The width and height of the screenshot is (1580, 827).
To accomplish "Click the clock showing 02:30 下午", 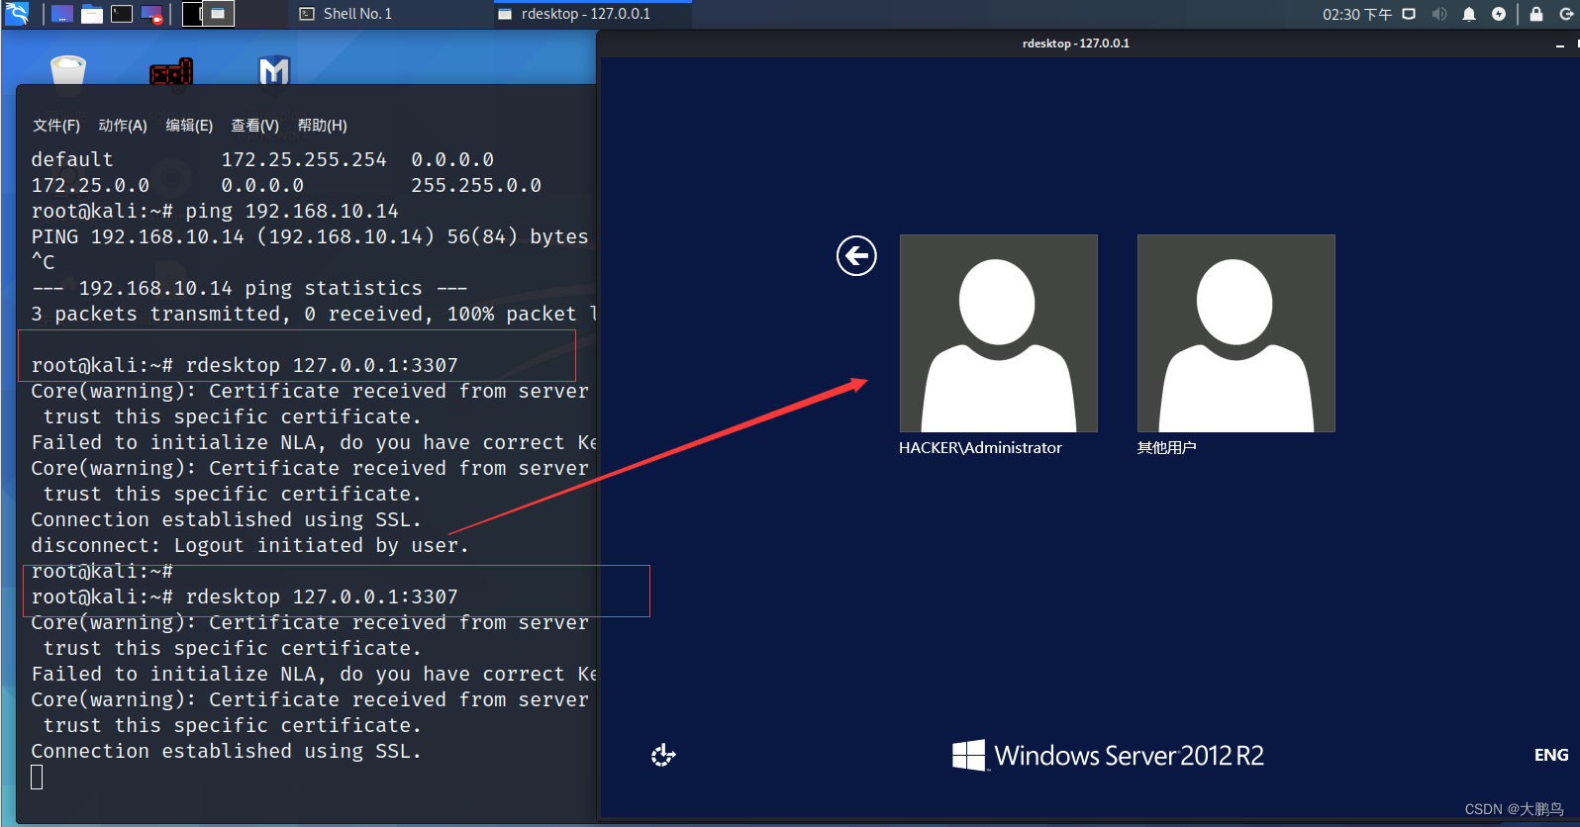I will (x=1357, y=14).
